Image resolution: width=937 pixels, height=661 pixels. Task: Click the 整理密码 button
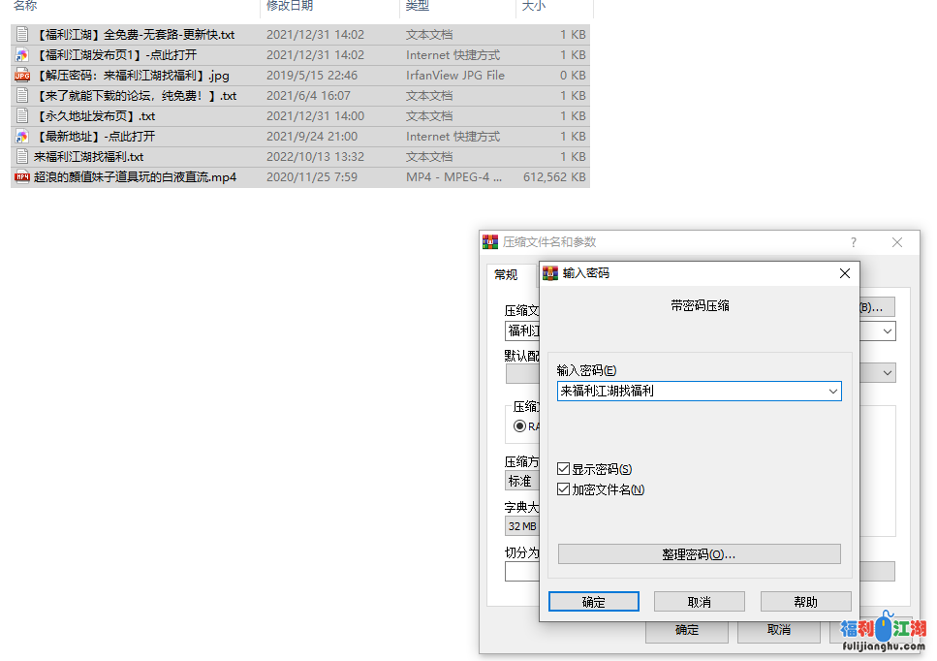[x=699, y=553]
